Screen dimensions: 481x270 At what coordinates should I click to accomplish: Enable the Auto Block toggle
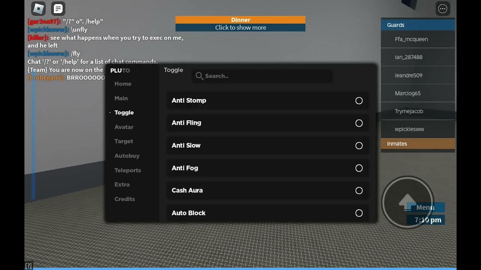[359, 213]
